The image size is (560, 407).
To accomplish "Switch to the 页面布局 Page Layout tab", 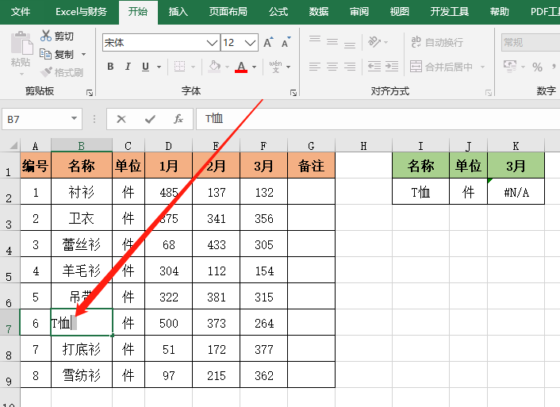I will pyautogui.click(x=228, y=12).
